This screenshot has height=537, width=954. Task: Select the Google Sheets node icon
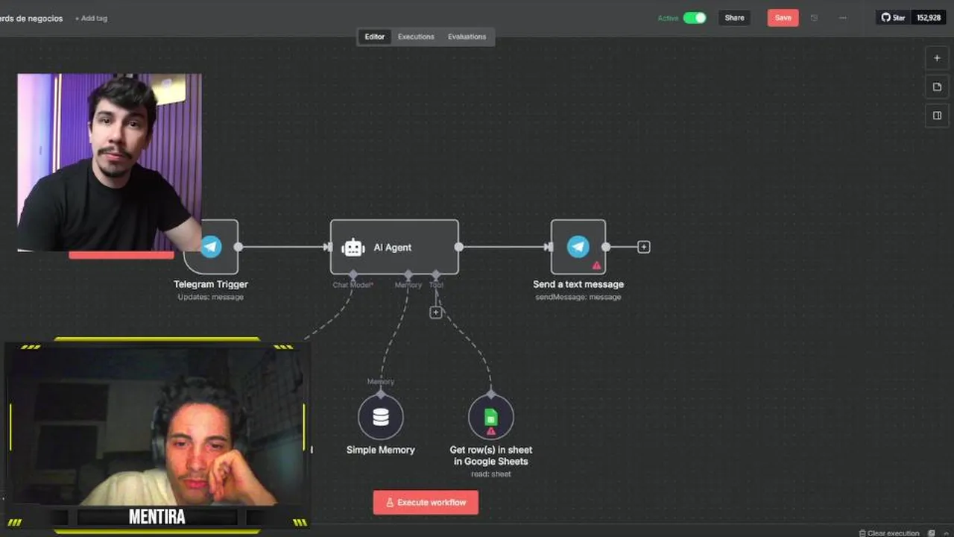(x=490, y=417)
